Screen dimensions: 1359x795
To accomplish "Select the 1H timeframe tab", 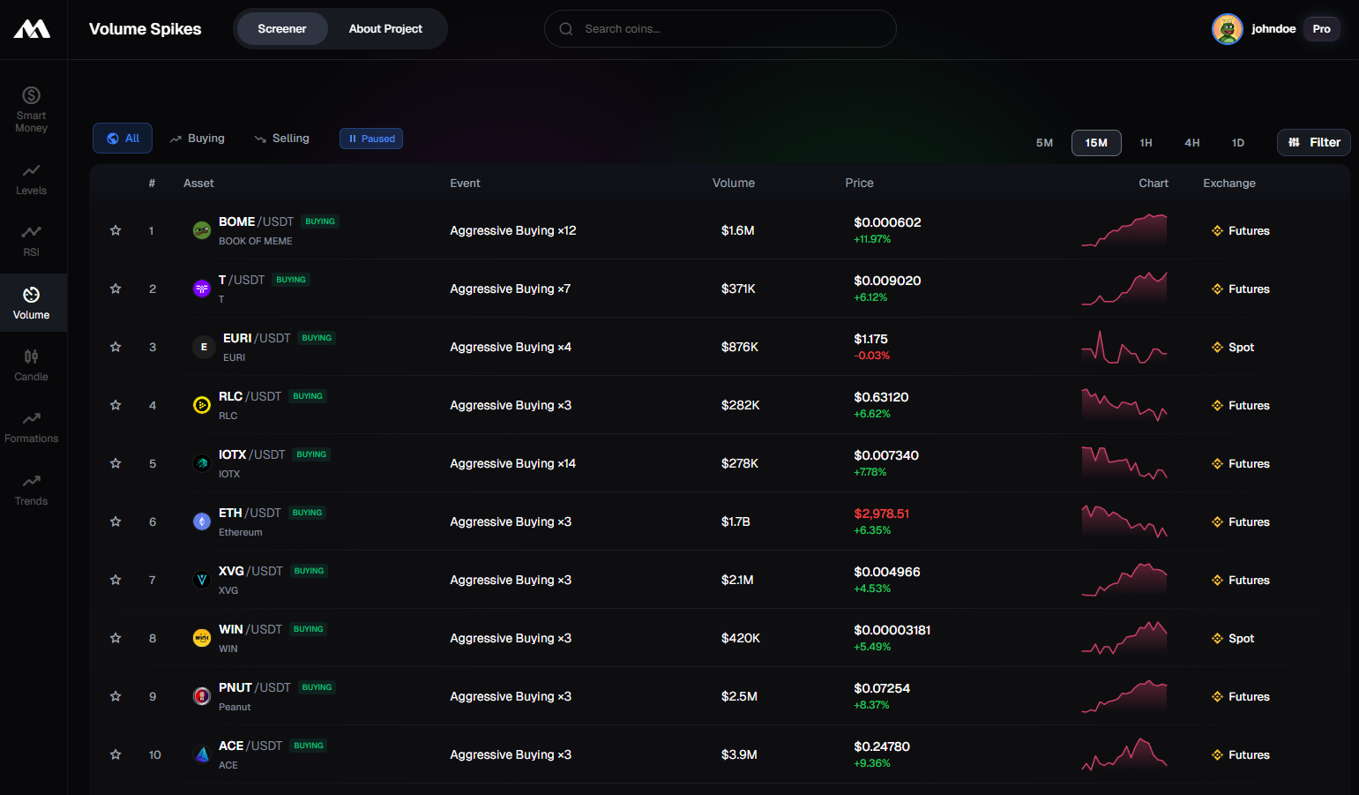I will pyautogui.click(x=1146, y=143).
